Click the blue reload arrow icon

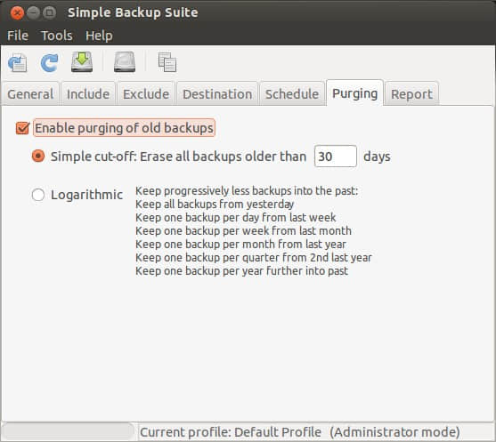point(49,62)
